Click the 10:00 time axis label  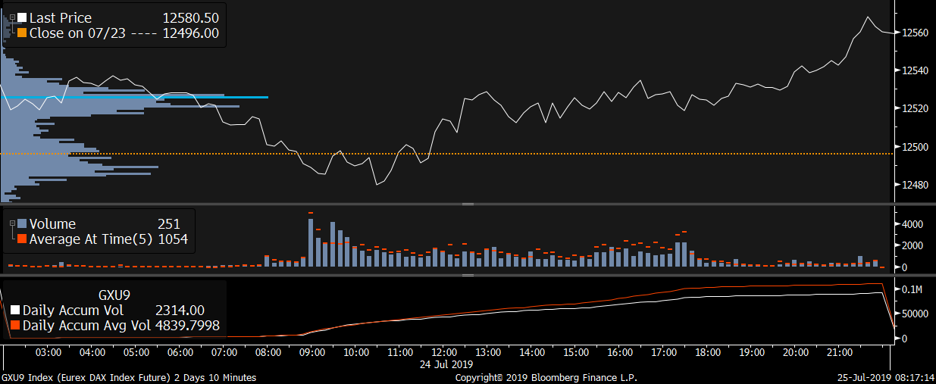[356, 352]
